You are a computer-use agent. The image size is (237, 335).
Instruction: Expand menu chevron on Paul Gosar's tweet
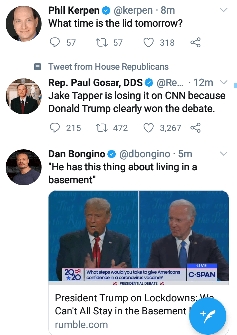[224, 82]
